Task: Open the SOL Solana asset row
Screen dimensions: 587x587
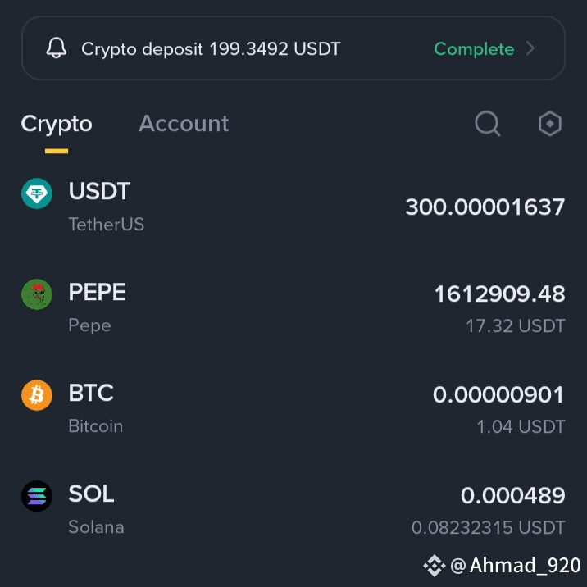Action: 293,509
